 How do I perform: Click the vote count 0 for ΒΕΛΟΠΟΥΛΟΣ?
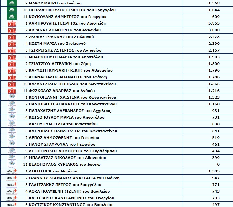pos(218,164)
